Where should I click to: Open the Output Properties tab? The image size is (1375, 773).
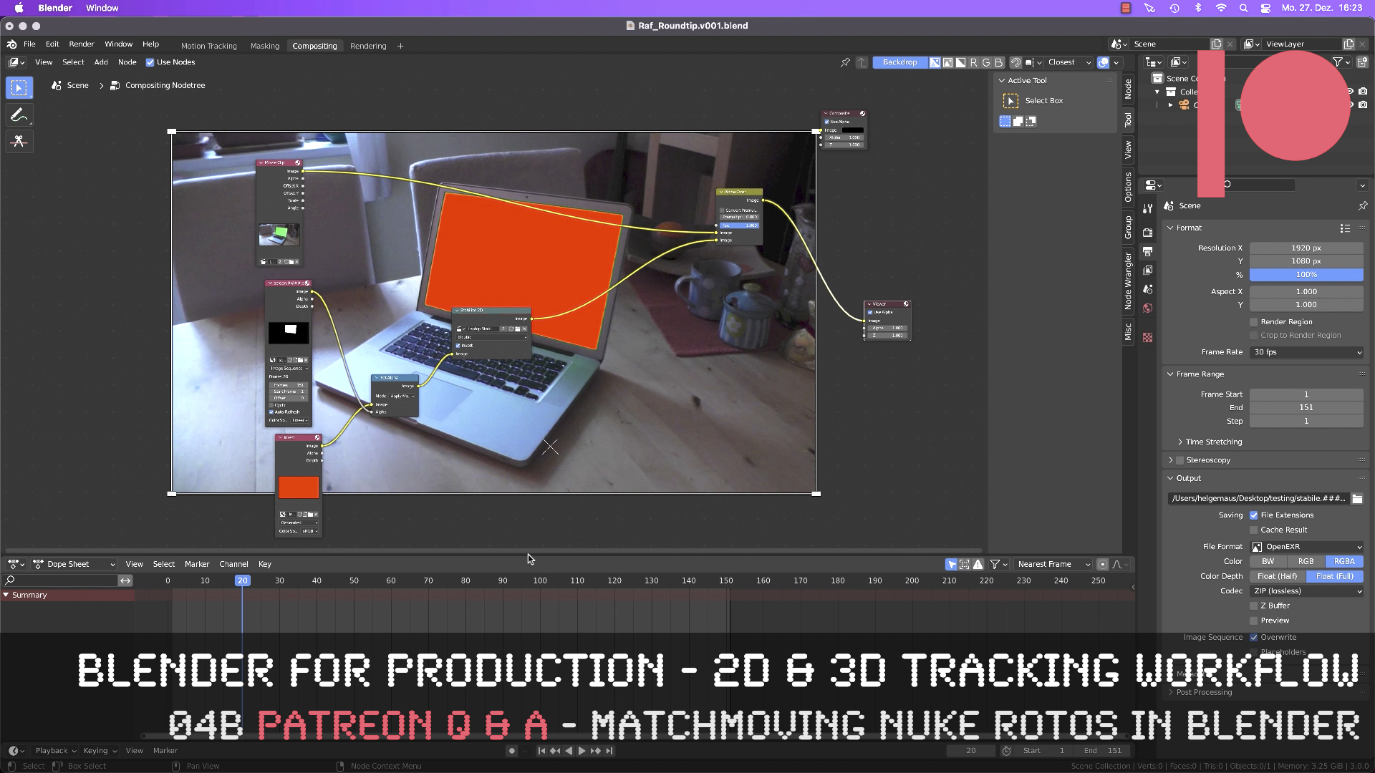(x=1148, y=251)
